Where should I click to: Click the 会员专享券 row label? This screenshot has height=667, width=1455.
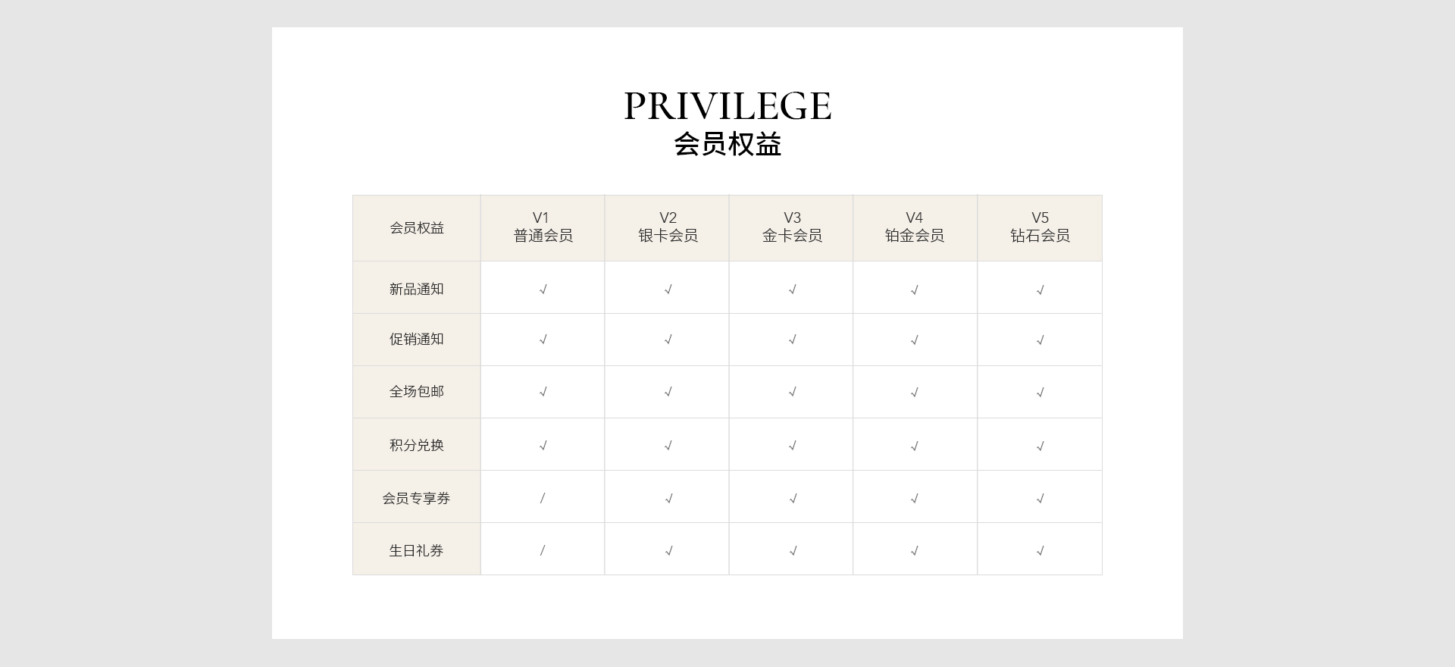pos(416,498)
